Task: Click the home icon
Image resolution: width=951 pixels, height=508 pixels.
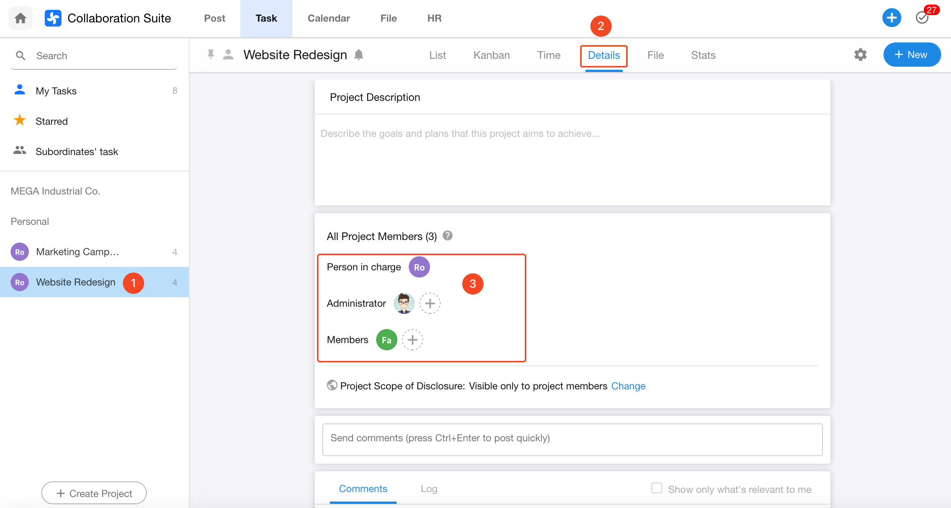Action: coord(20,18)
